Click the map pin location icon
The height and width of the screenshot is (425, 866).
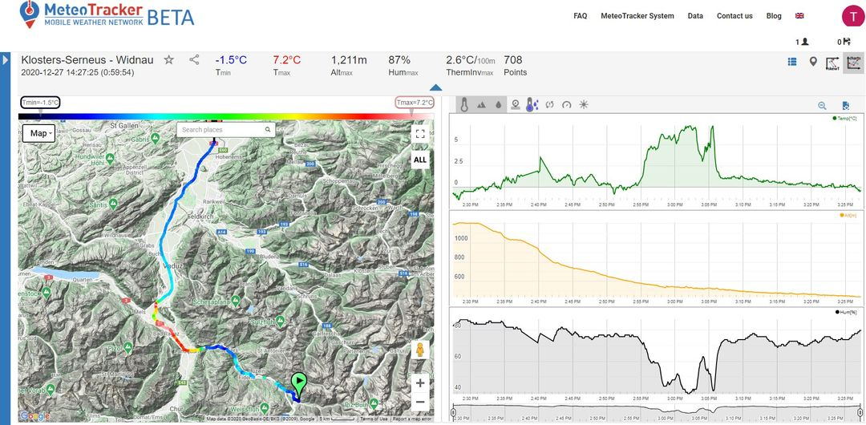point(812,62)
